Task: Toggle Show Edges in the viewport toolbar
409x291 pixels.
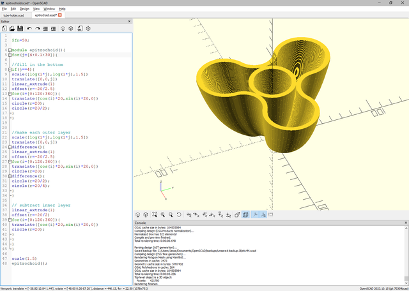Action: click(271, 214)
